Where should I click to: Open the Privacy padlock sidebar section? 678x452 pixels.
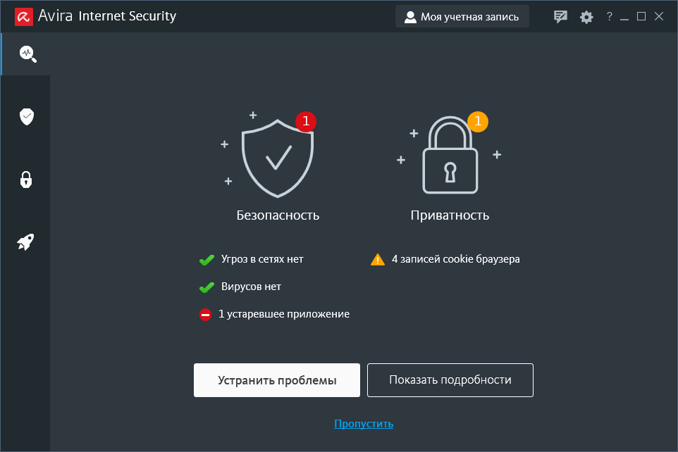(26, 179)
